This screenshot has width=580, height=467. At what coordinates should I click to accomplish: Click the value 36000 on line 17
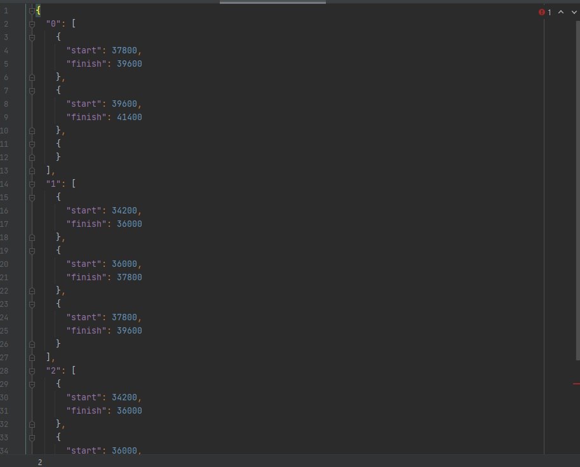coord(129,224)
